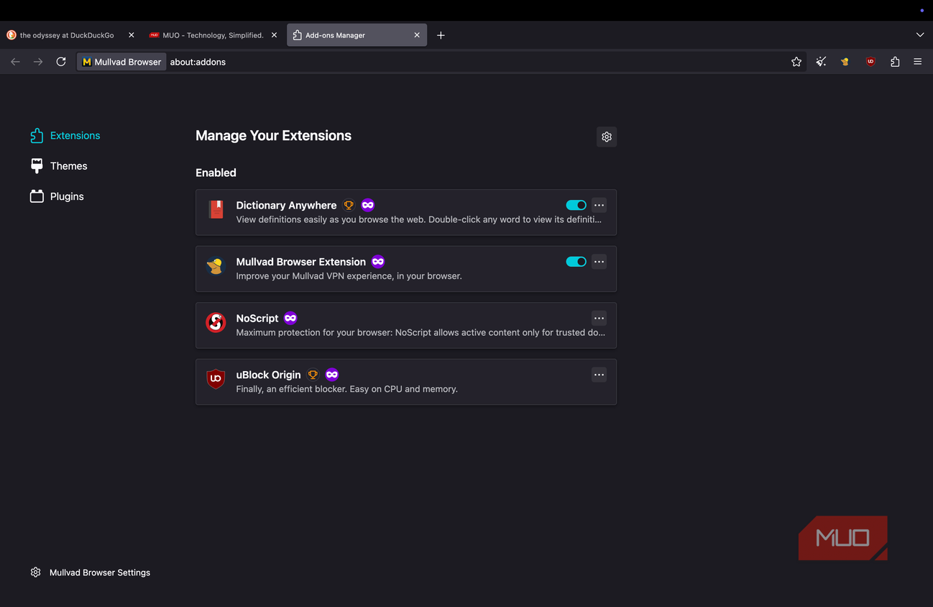Click 'Finally, an efficient blocker' description
The height and width of the screenshot is (607, 933).
(x=347, y=389)
